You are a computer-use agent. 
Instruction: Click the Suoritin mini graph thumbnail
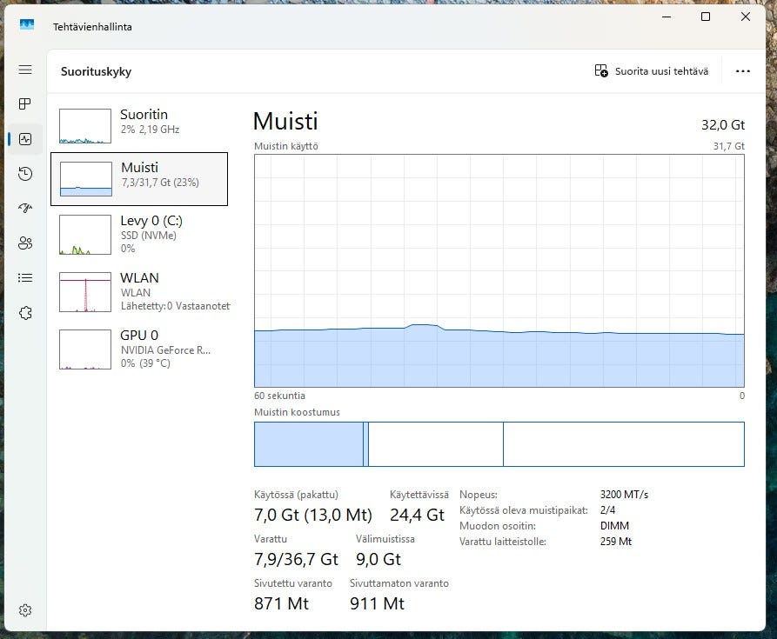point(85,126)
